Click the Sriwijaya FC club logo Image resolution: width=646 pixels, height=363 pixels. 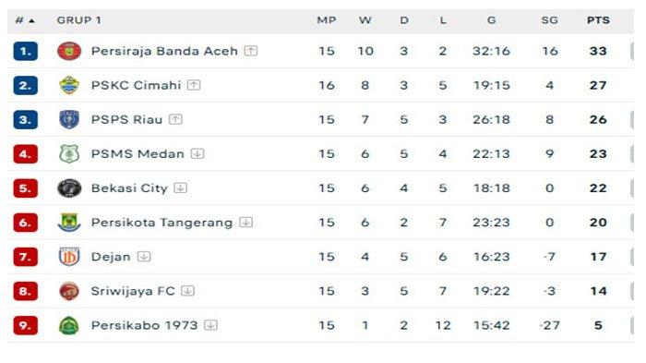69,291
